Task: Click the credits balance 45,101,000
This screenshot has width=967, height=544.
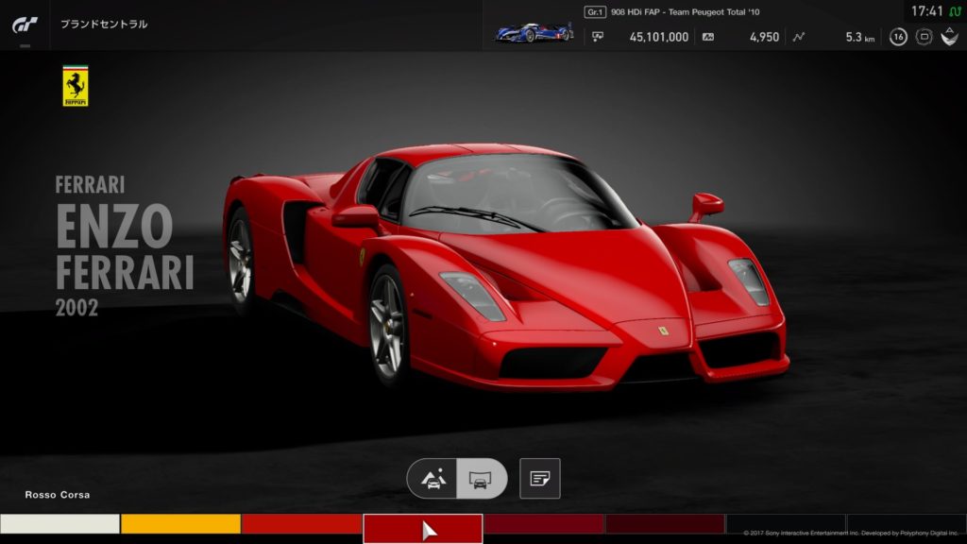Action: 658,37
